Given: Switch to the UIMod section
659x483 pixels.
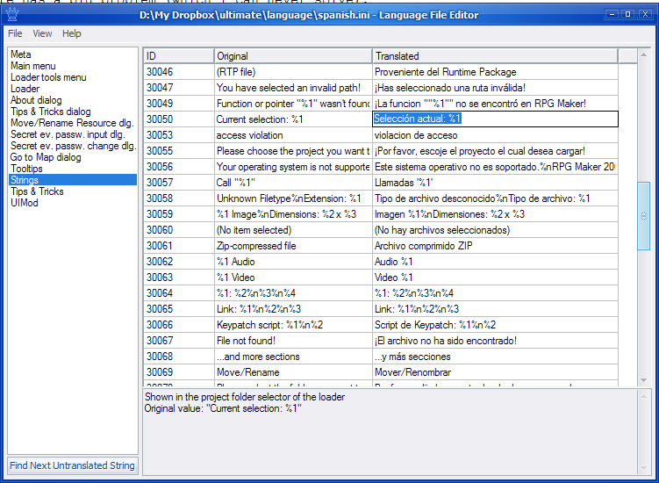Looking at the screenshot, I should coord(25,203).
